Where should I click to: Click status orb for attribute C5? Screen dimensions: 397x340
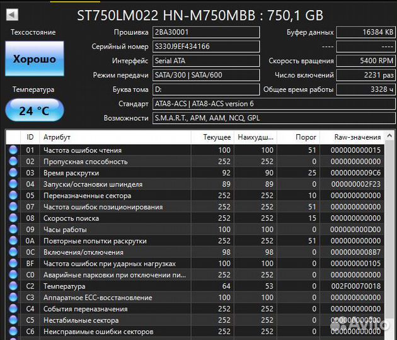click(13, 320)
